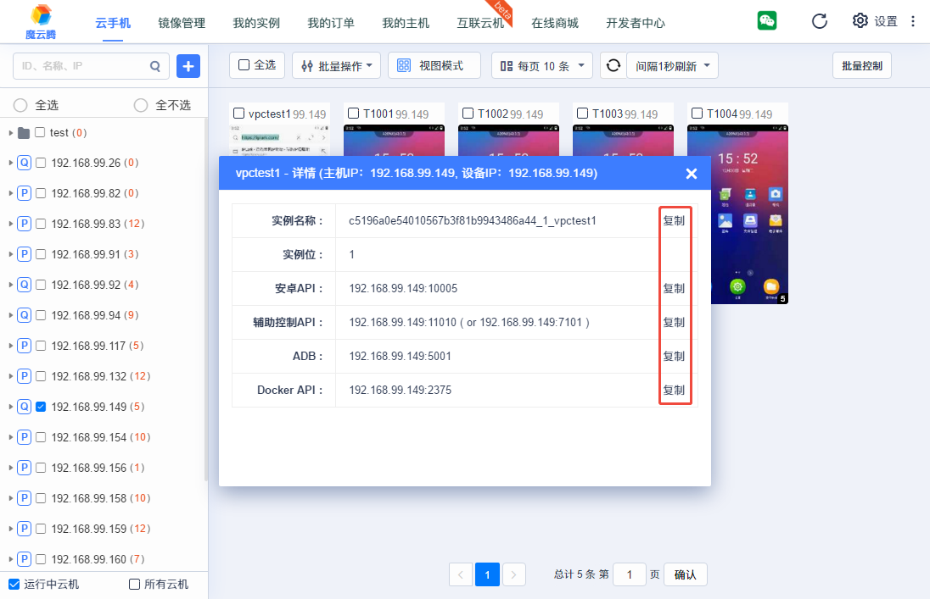Click the WeChat icon in header

(767, 21)
